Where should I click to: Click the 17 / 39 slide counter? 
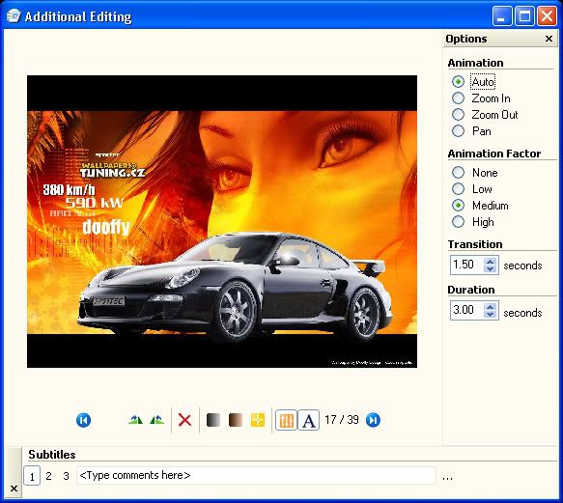coord(342,420)
